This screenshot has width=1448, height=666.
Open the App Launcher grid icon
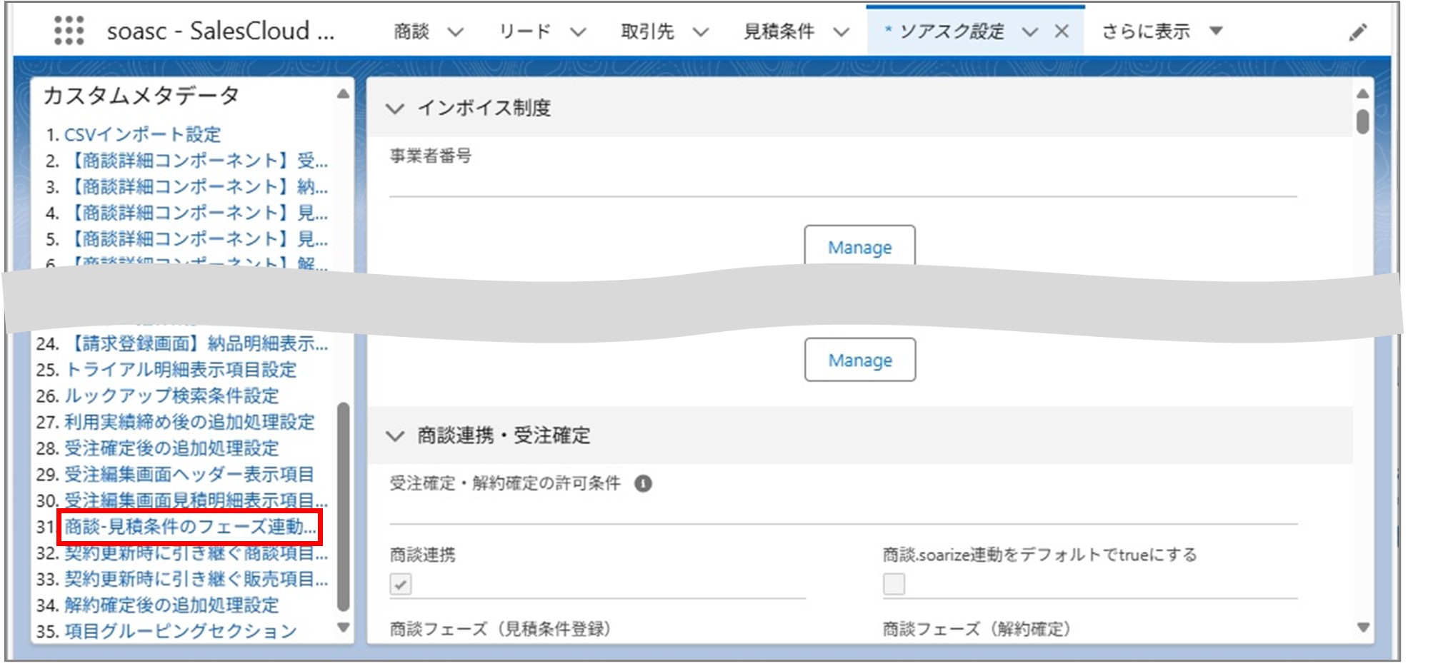(x=68, y=31)
